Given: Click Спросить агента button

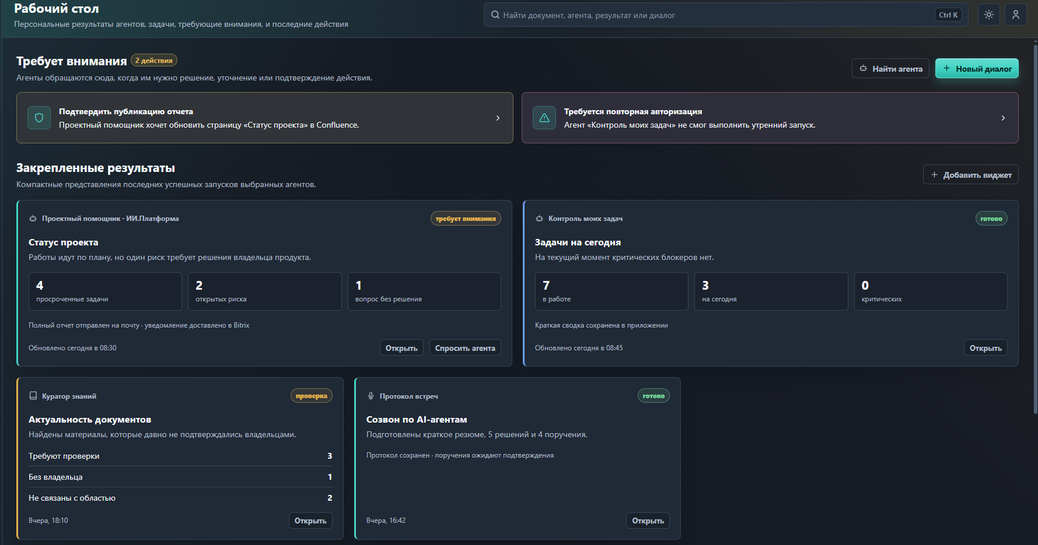Looking at the screenshot, I should click(x=465, y=348).
